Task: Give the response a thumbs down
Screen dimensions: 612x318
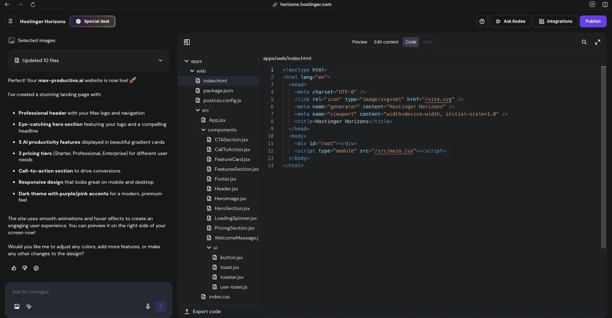Action: click(x=25, y=268)
